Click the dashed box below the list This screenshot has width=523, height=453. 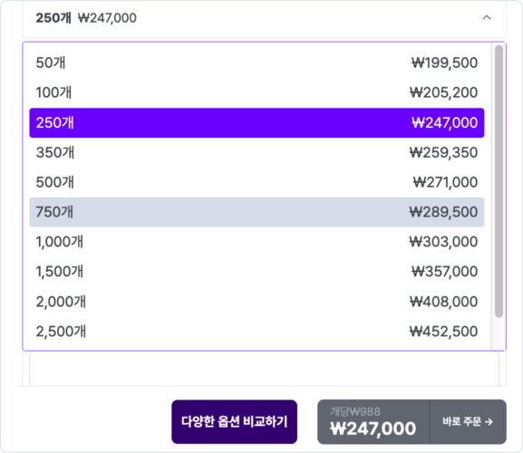click(x=264, y=369)
